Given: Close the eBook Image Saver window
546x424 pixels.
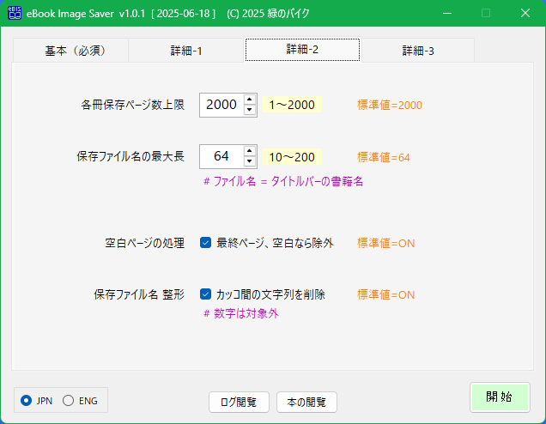Looking at the screenshot, I should [x=525, y=13].
